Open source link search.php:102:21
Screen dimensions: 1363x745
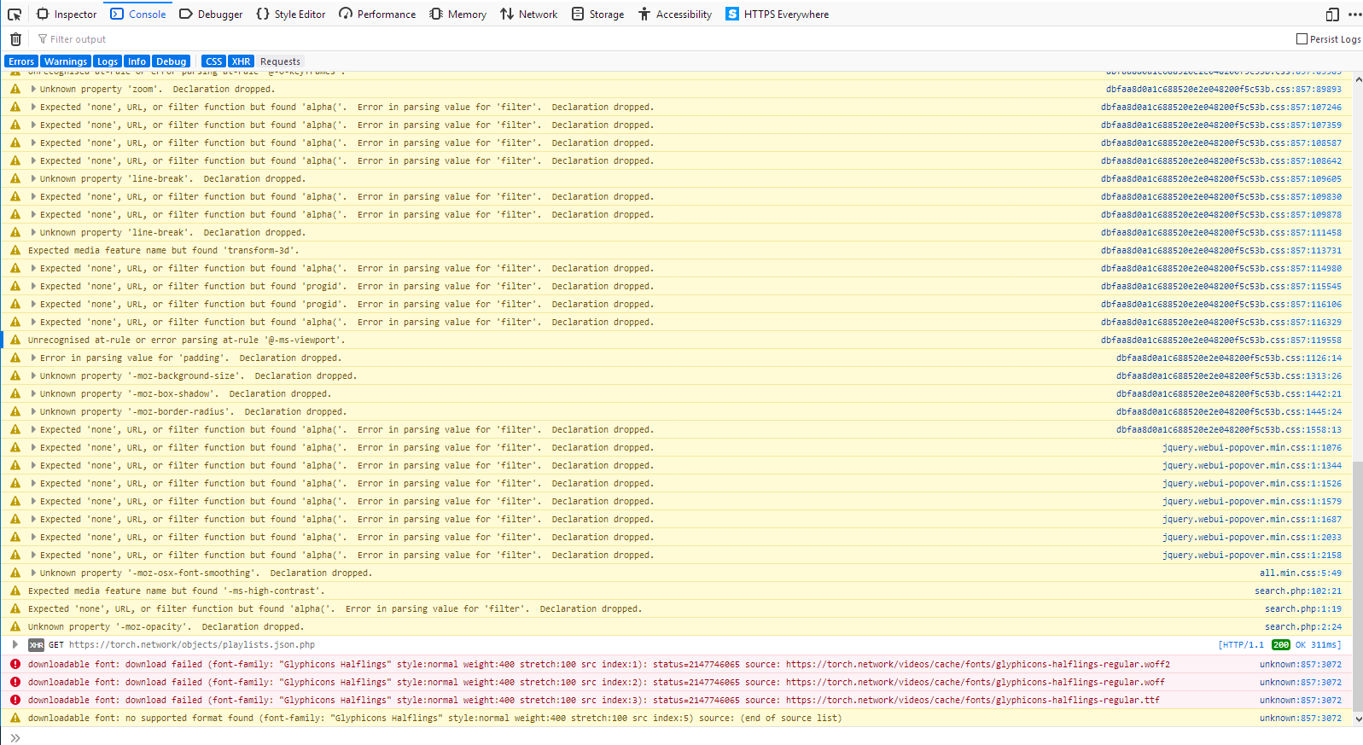pos(1298,591)
